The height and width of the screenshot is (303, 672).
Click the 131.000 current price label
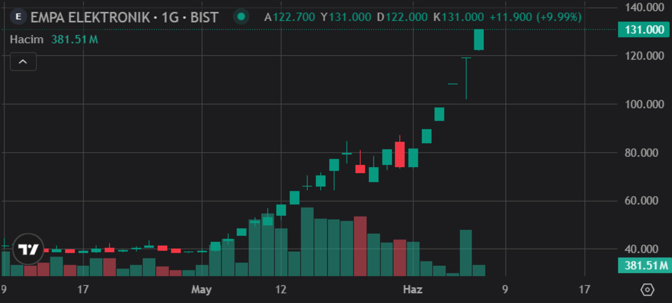coord(644,30)
